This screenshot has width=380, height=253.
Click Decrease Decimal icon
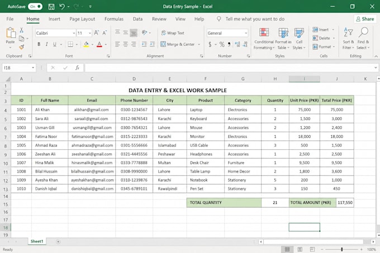pyautogui.click(x=245, y=44)
